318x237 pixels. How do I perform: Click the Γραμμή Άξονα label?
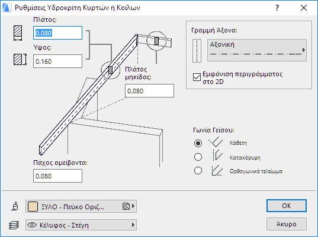coord(214,30)
